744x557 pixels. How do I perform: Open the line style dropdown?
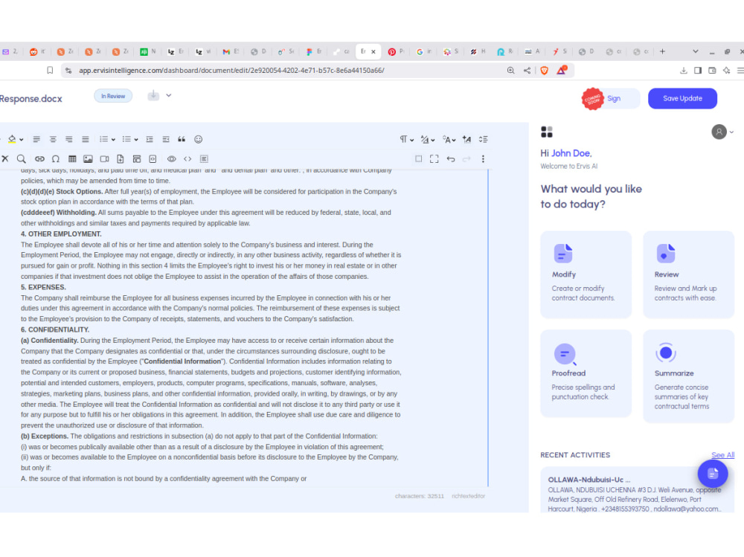pyautogui.click(x=428, y=139)
